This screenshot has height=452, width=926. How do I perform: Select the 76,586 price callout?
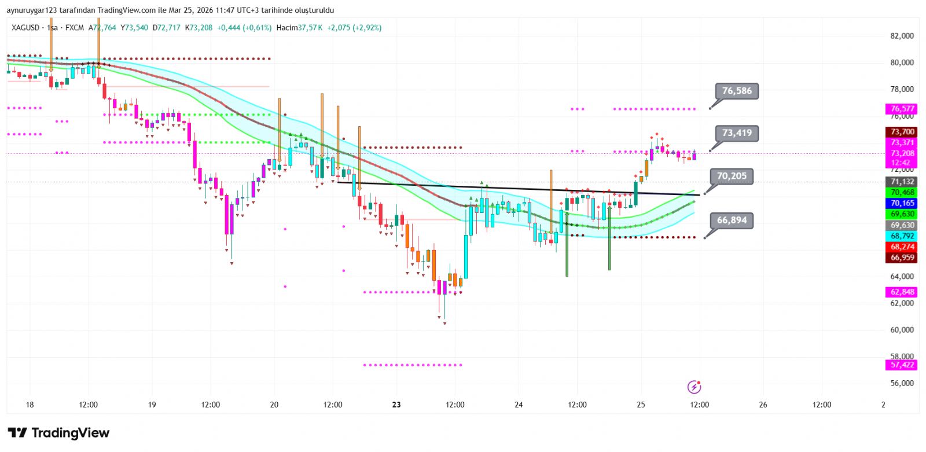(x=737, y=91)
